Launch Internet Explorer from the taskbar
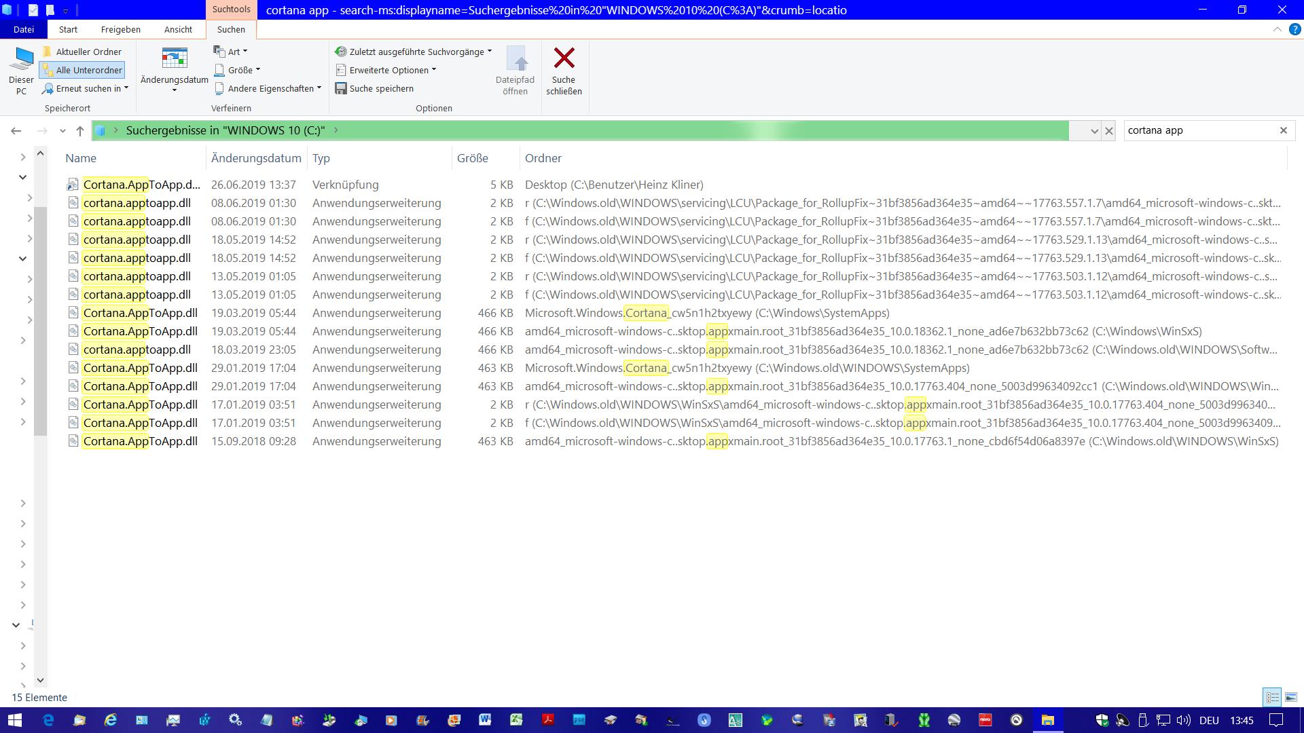Viewport: 1304px width, 733px height. pos(110,720)
